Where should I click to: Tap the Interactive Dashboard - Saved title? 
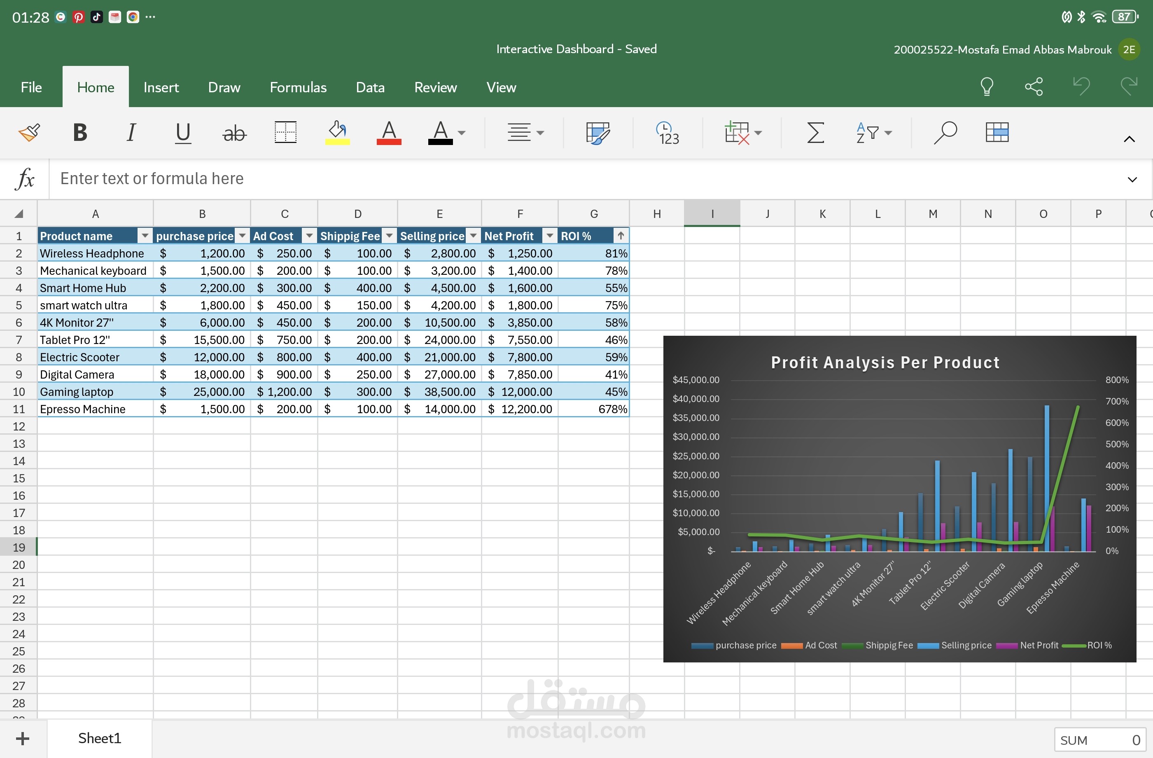click(x=576, y=49)
